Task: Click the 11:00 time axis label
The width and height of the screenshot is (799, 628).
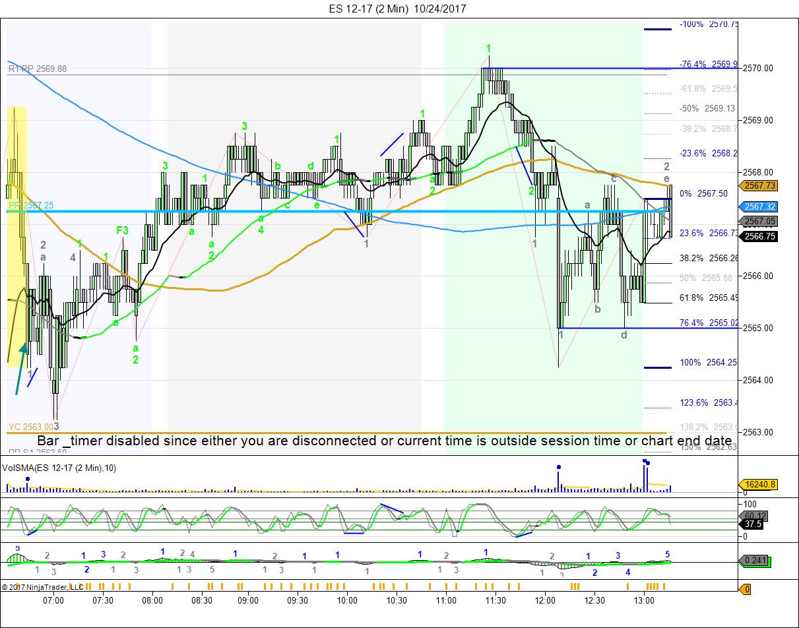Action: 446,600
